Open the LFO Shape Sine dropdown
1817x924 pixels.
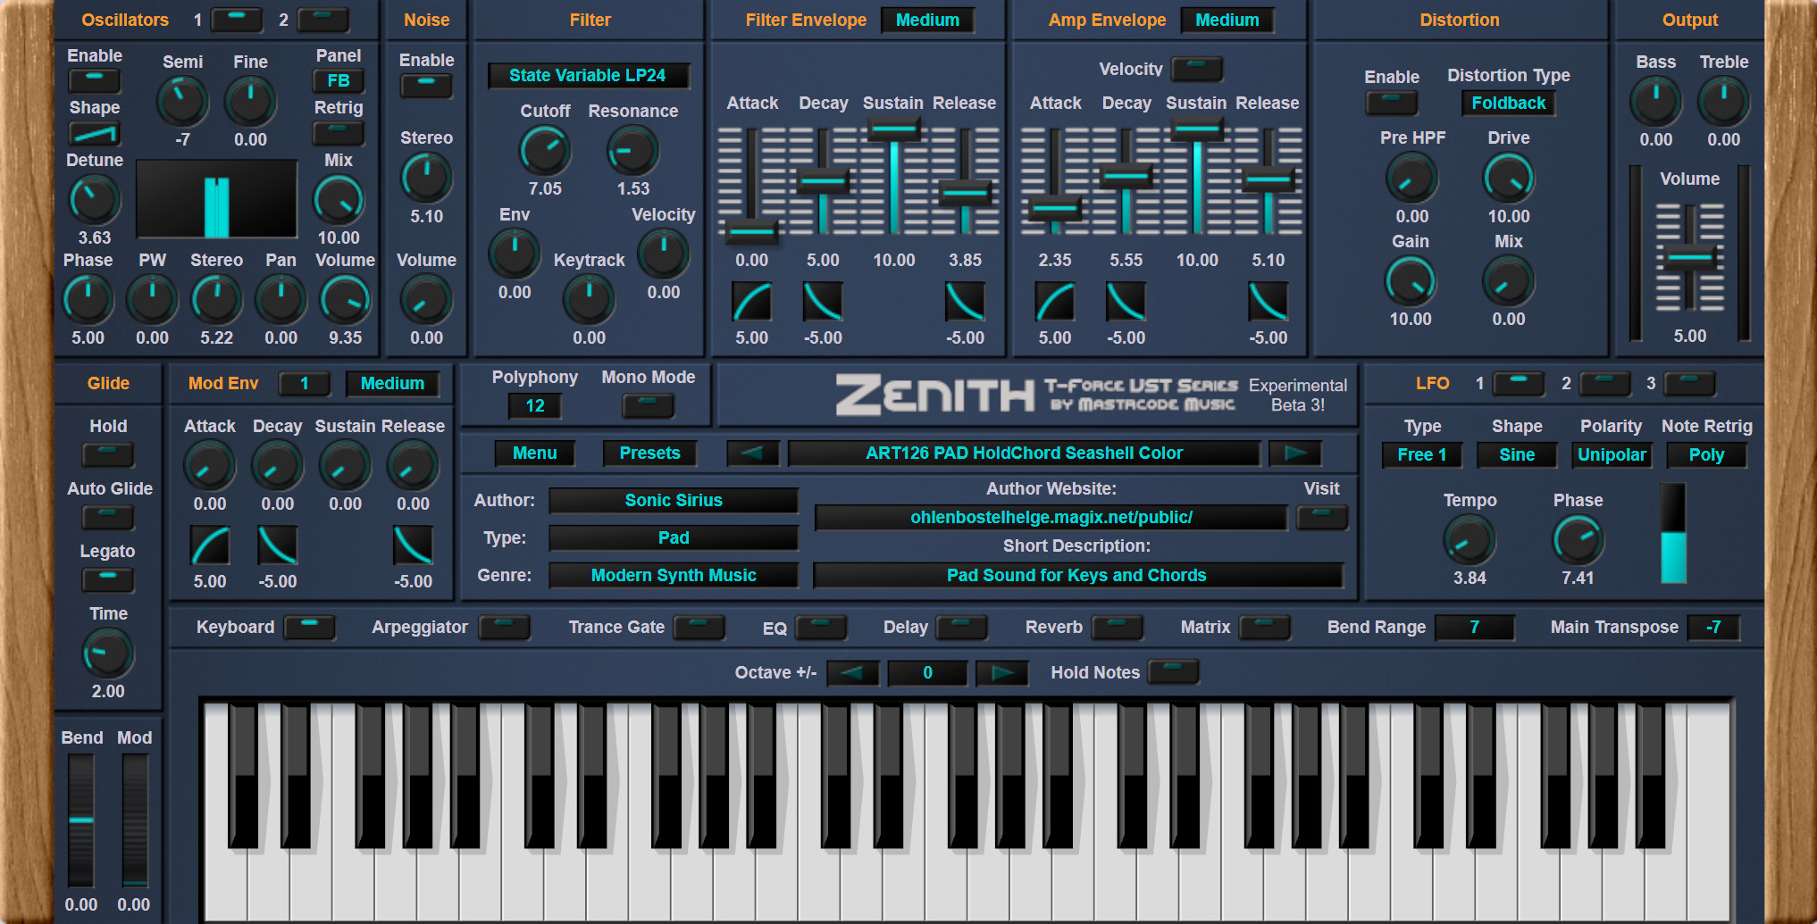point(1517,454)
